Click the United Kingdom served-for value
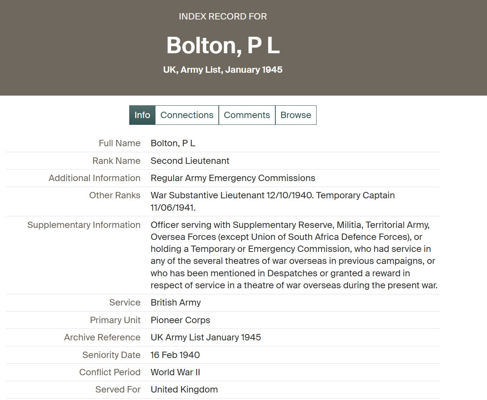The height and width of the screenshot is (400, 487). [x=184, y=390]
